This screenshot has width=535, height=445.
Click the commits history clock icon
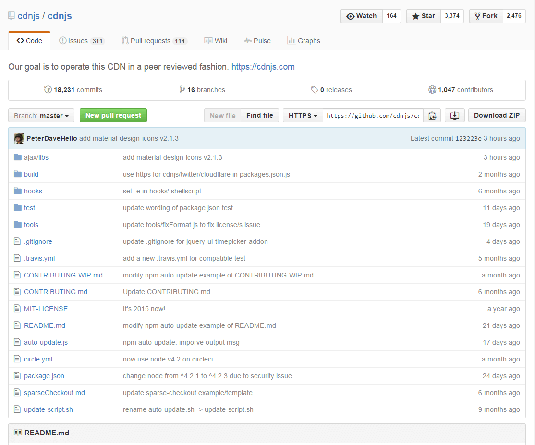(48, 90)
